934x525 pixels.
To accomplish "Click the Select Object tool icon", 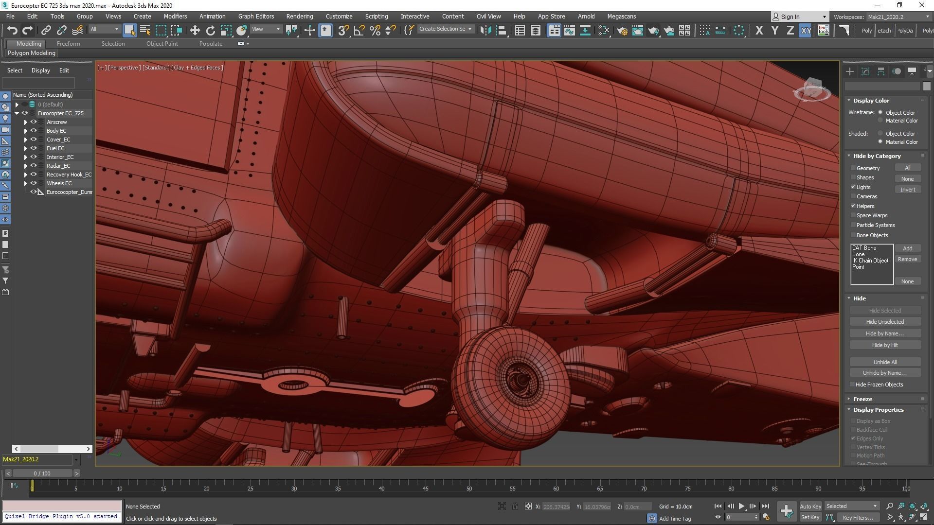I will pos(129,30).
